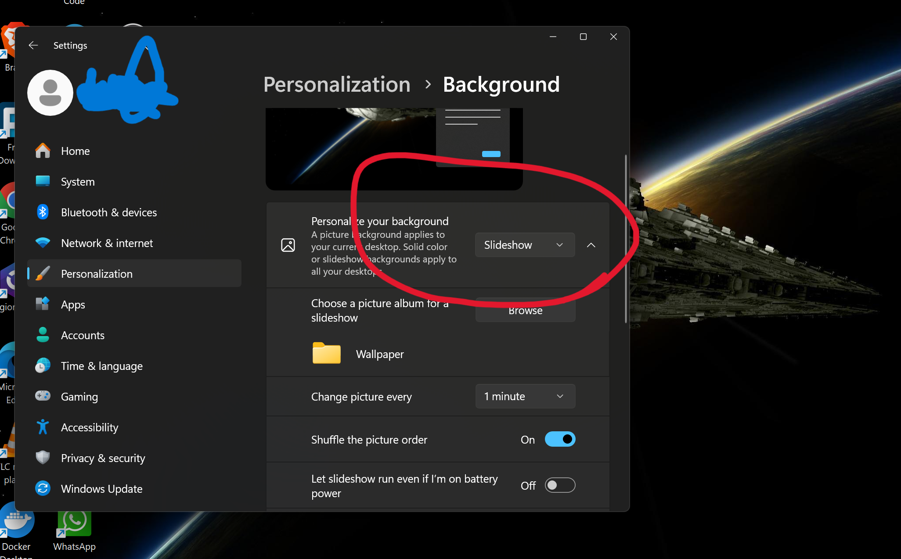Click the Wallpaper album folder name
The image size is (901, 559).
(x=380, y=354)
